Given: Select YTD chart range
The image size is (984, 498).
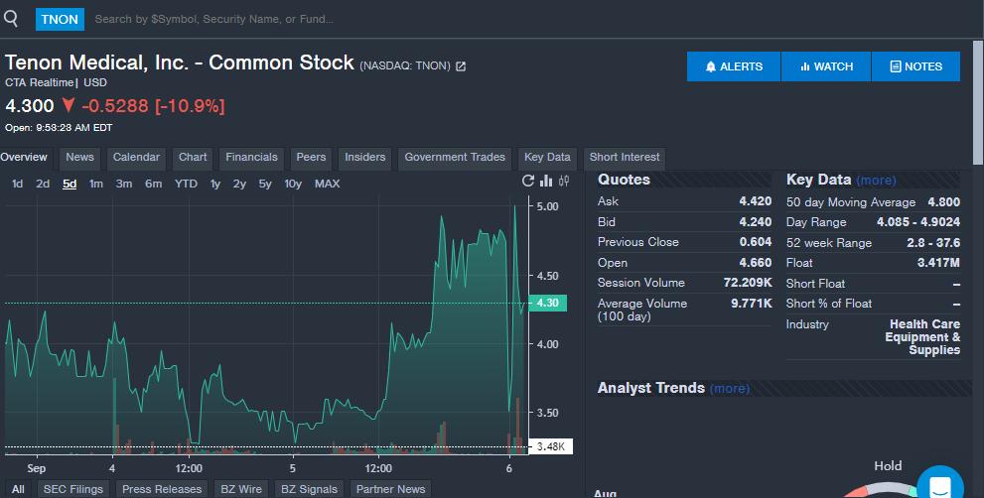Looking at the screenshot, I should pos(186,184).
